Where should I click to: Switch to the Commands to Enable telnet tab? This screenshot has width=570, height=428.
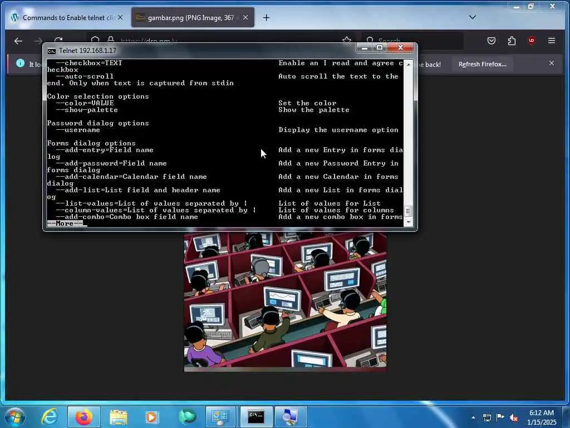[x=67, y=17]
